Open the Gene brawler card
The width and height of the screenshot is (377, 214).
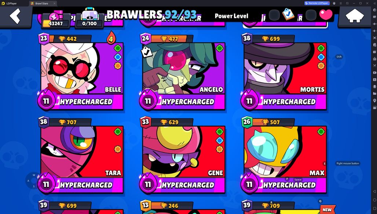(183, 155)
